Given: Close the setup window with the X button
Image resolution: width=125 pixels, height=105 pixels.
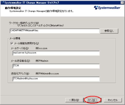Looking at the screenshot, I should coord(122,3).
